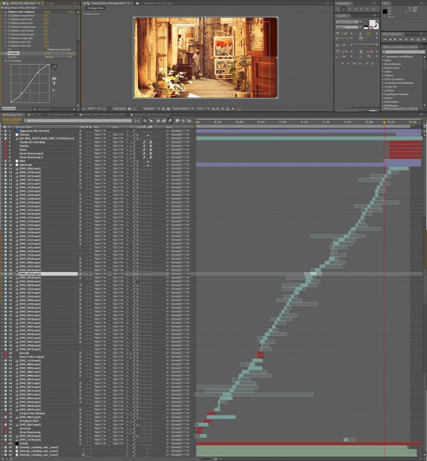Open the graph editor in timeline
Image resolution: width=427 pixels, height=461 pixels.
pyautogui.click(x=189, y=121)
